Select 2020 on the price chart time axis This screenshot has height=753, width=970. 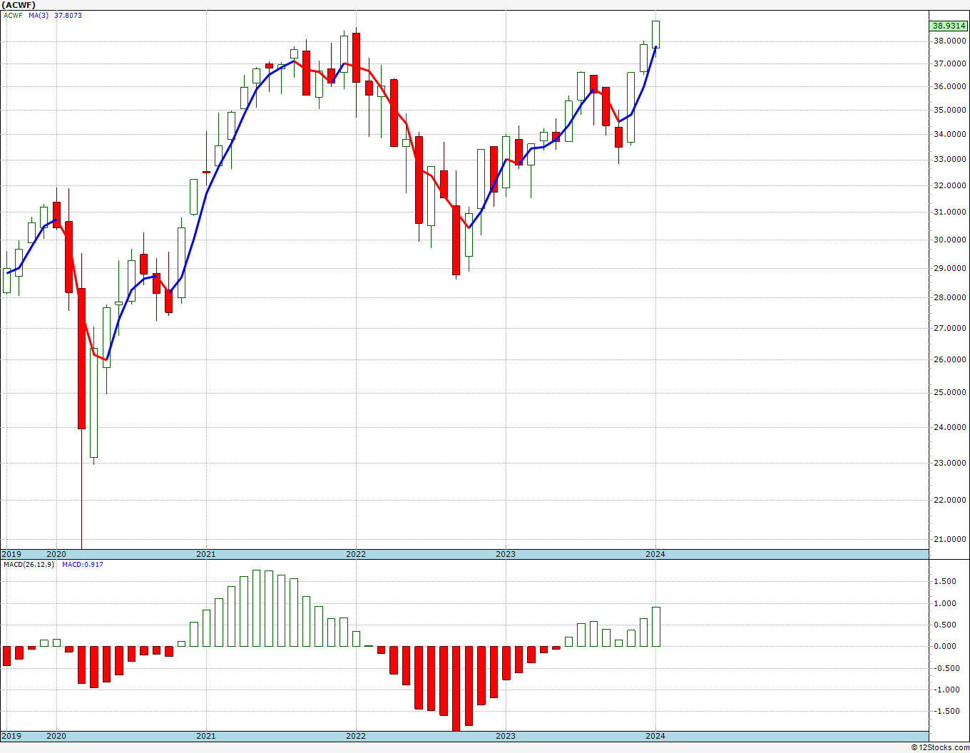(56, 554)
